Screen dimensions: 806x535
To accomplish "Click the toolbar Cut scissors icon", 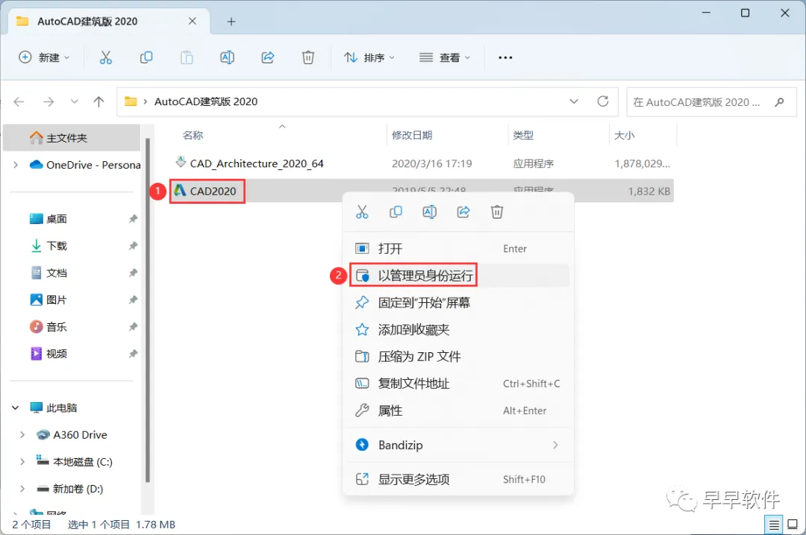I will click(x=105, y=57).
